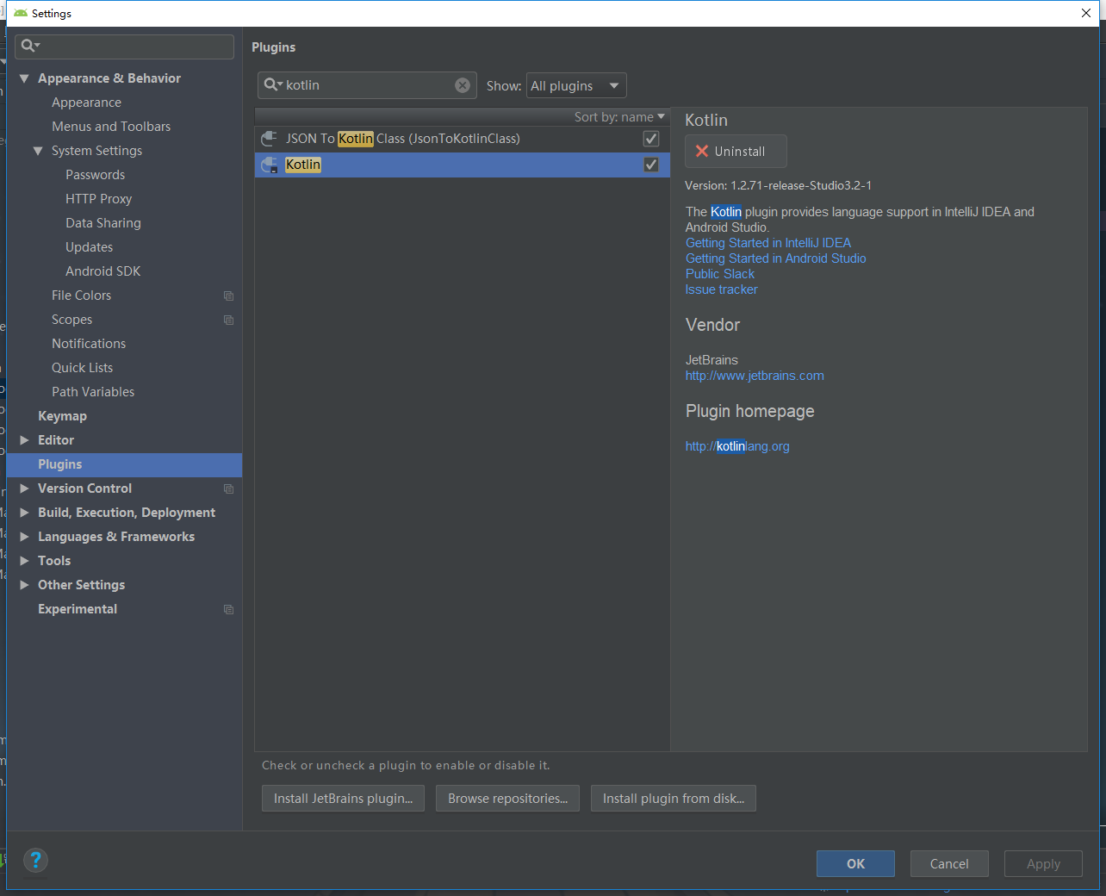Expand Languages & Frameworks section
The width and height of the screenshot is (1106, 896).
(x=24, y=537)
